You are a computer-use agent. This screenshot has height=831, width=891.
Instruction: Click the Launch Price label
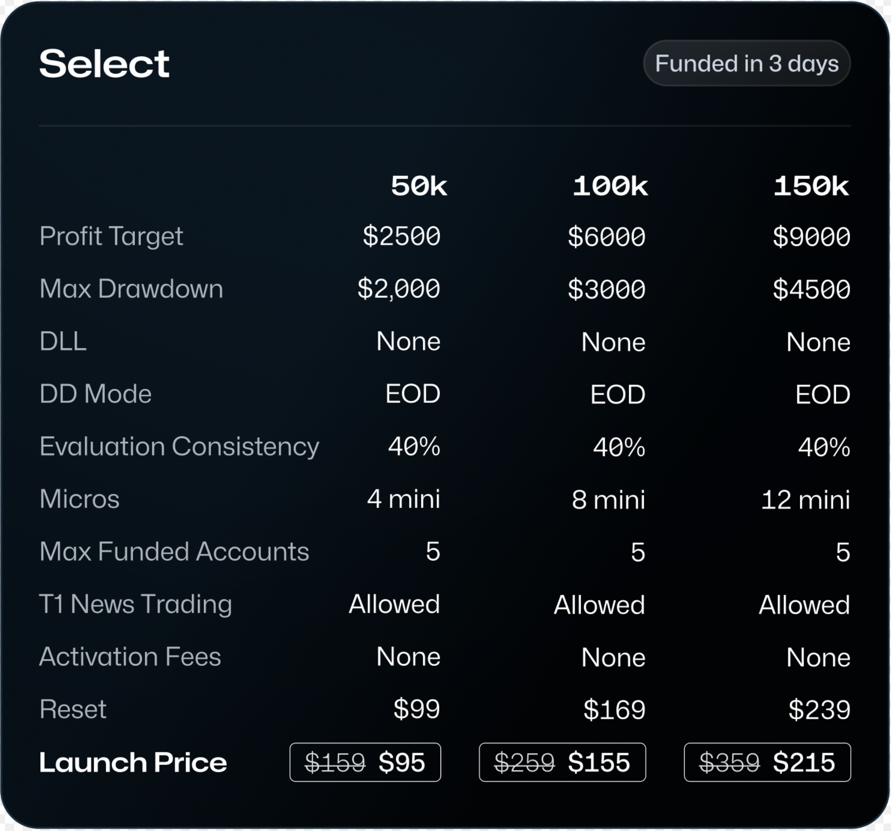click(133, 762)
